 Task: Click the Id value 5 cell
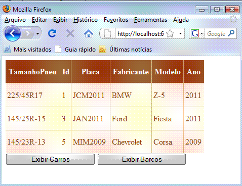click(66, 142)
